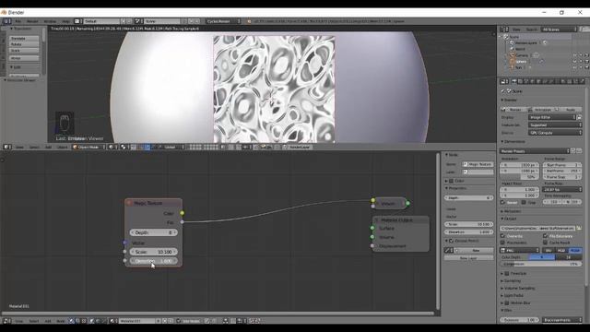Expand the Volume Sampling panel
The image size is (590, 332).
pyautogui.click(x=518, y=289)
